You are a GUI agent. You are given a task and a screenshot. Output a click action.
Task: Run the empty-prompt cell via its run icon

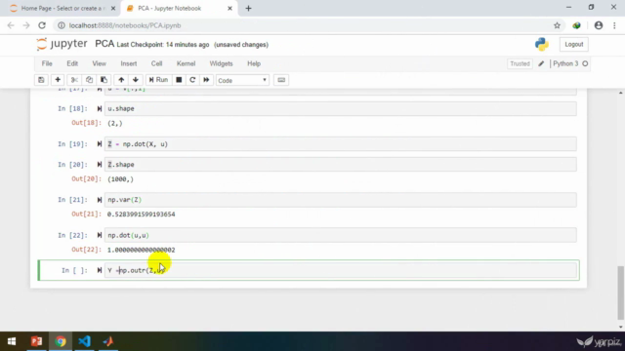point(100,271)
